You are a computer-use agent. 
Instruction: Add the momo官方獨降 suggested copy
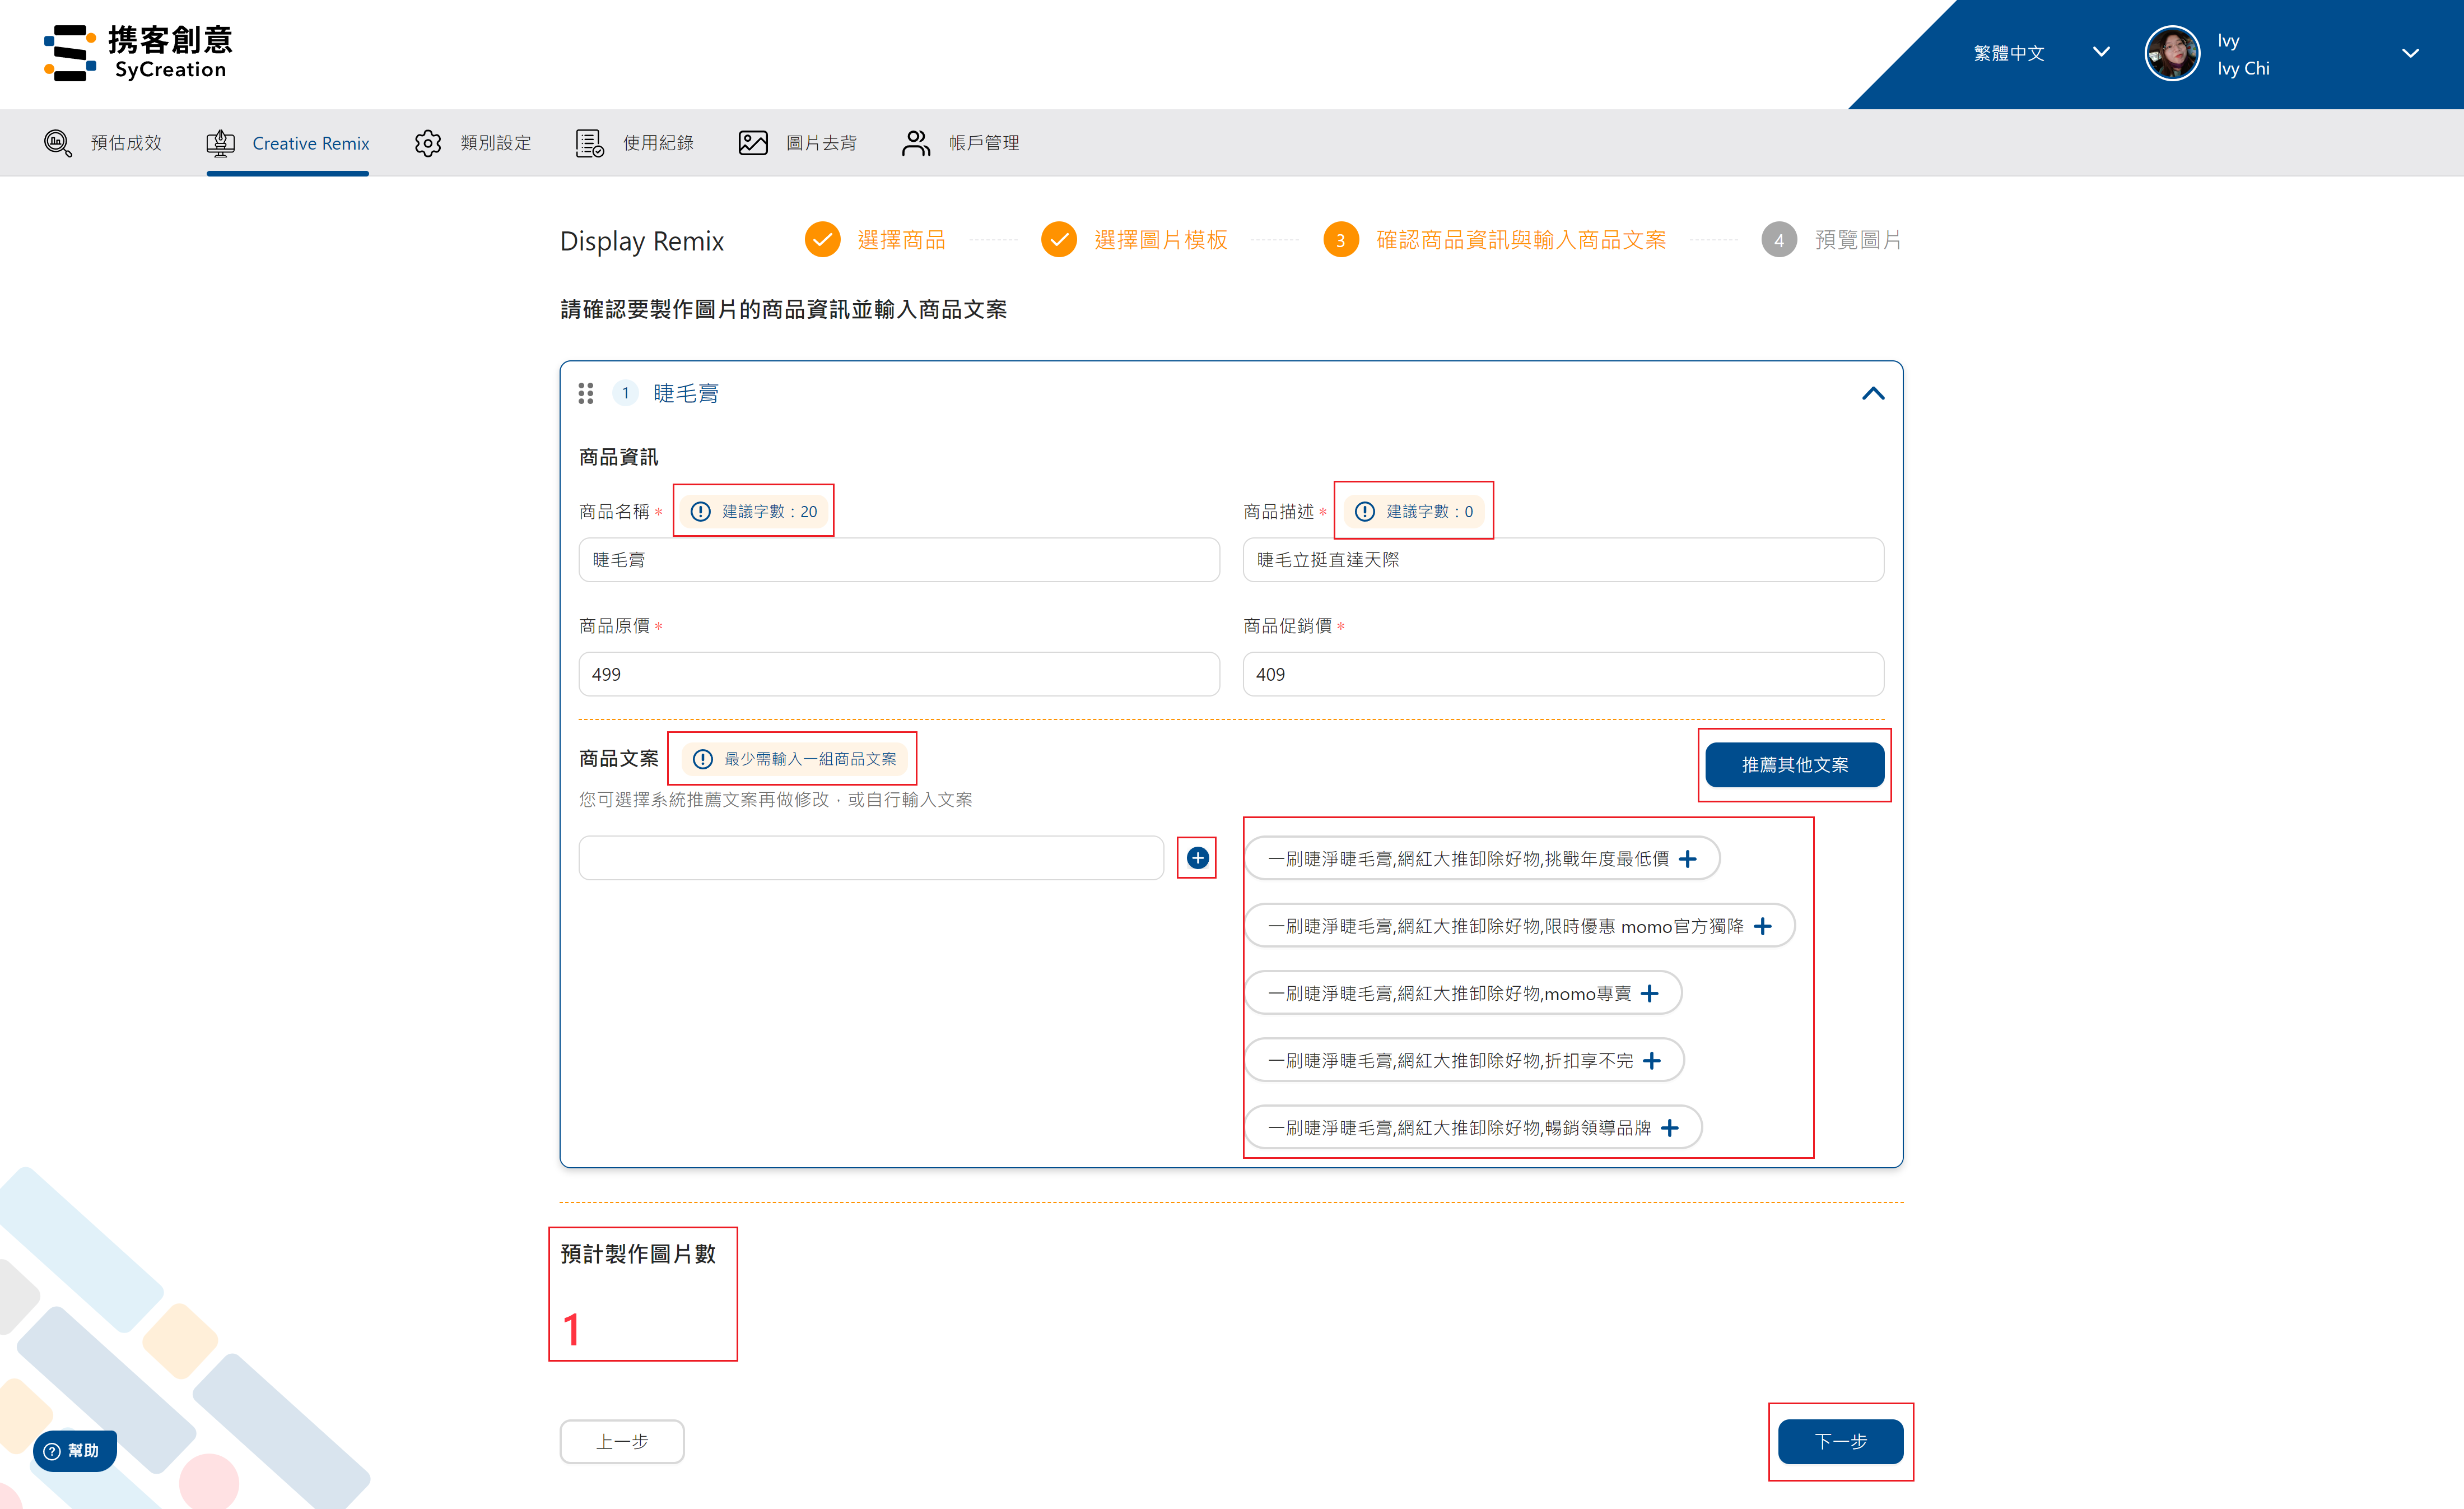coord(1762,926)
